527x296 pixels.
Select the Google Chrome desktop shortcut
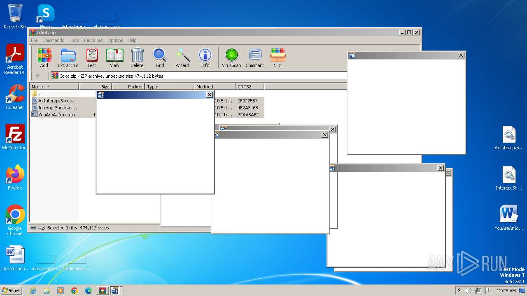coord(15,220)
